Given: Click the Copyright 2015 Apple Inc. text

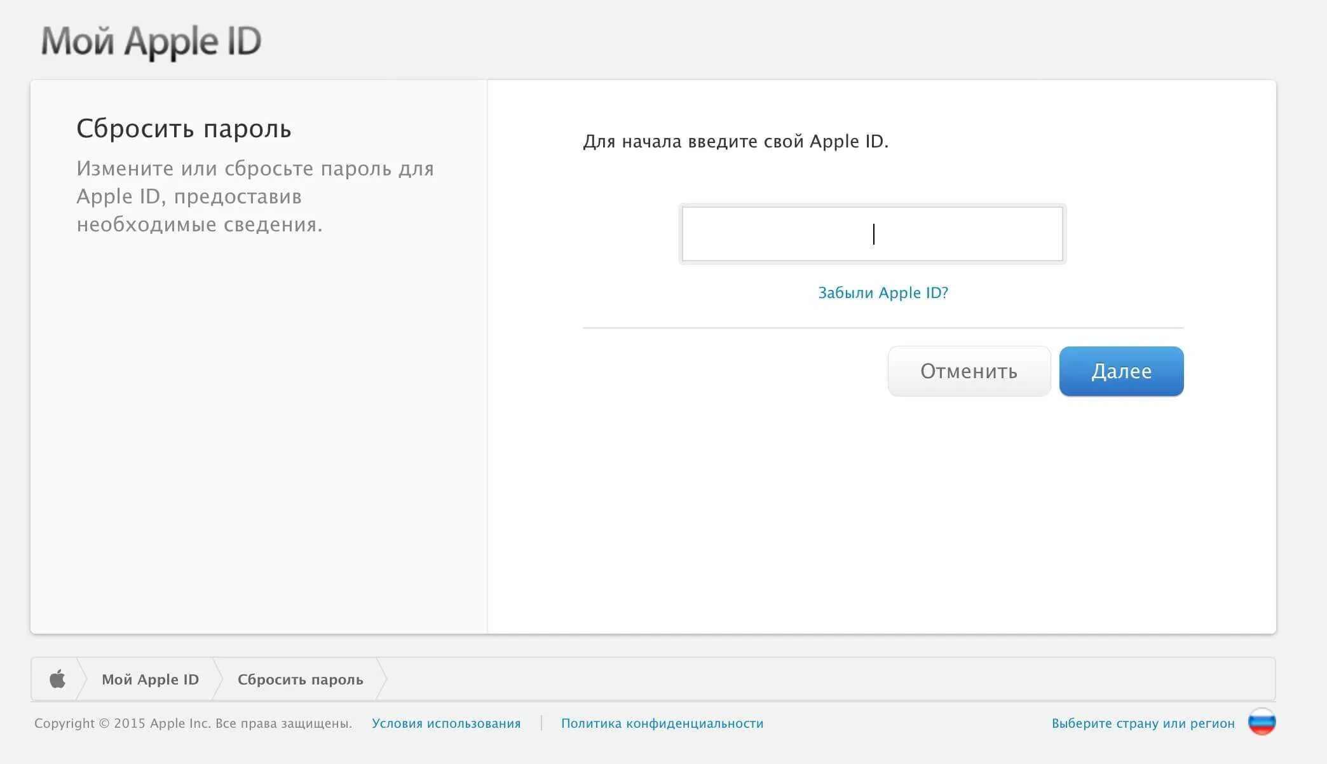Looking at the screenshot, I should click(x=193, y=723).
